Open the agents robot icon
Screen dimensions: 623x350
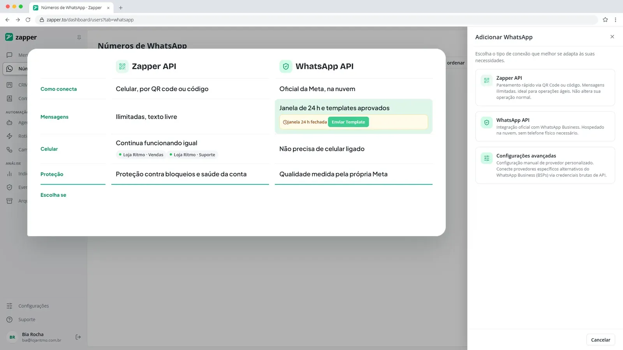pos(9,122)
